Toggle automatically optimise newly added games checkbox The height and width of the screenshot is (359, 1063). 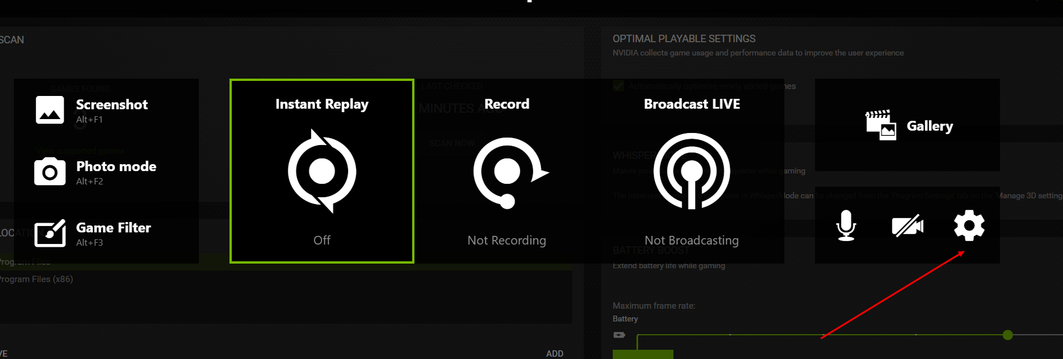tap(618, 86)
